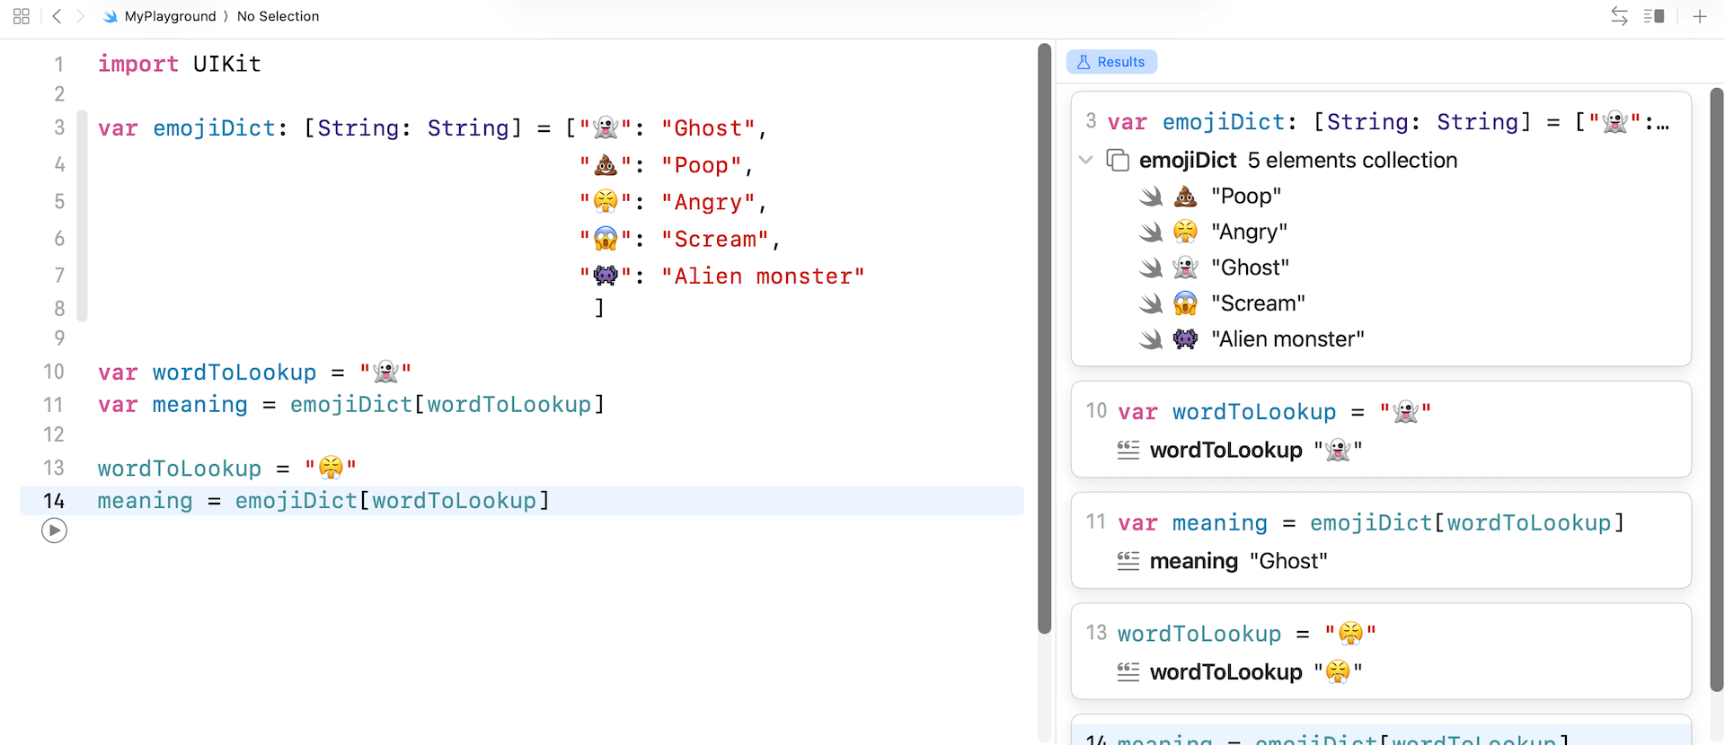Run playground with the play button
The height and width of the screenshot is (745, 1725).
(54, 531)
